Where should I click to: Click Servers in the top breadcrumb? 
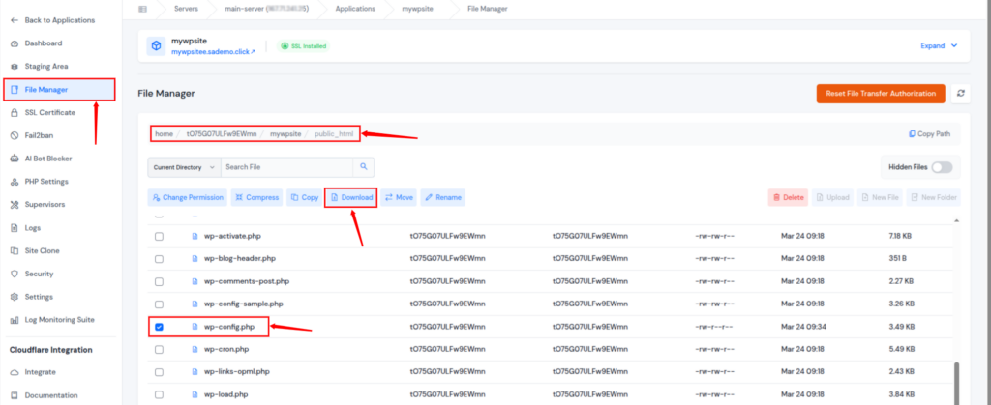(x=186, y=9)
